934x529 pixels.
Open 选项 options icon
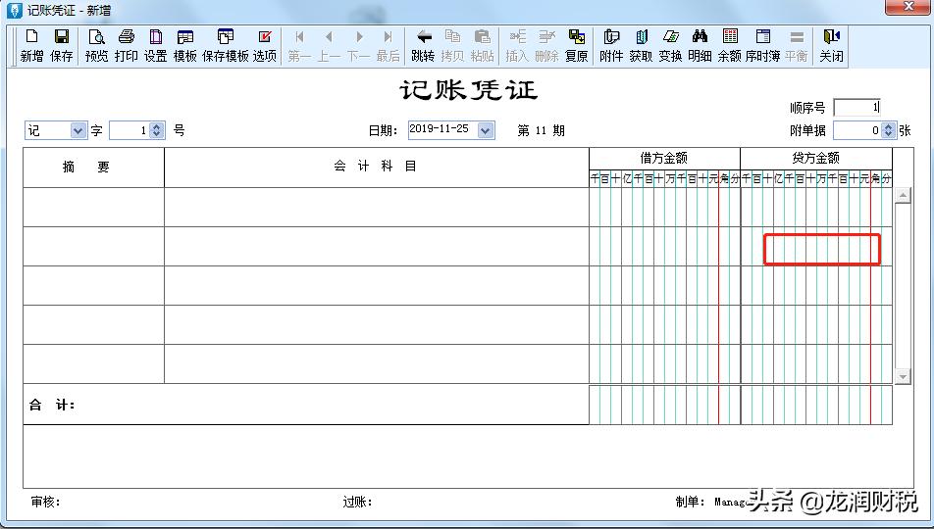tap(265, 46)
